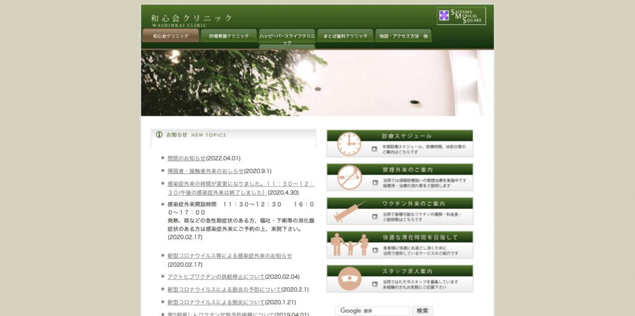This screenshot has height=316, width=635.
Task: Open the 帰国者・接触者外来のおしらせ link
Action: [x=205, y=171]
